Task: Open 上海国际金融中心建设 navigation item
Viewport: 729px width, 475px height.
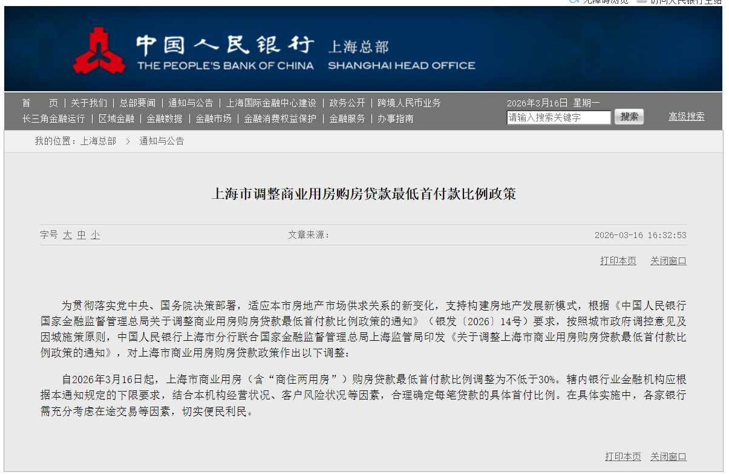Action: 271,103
